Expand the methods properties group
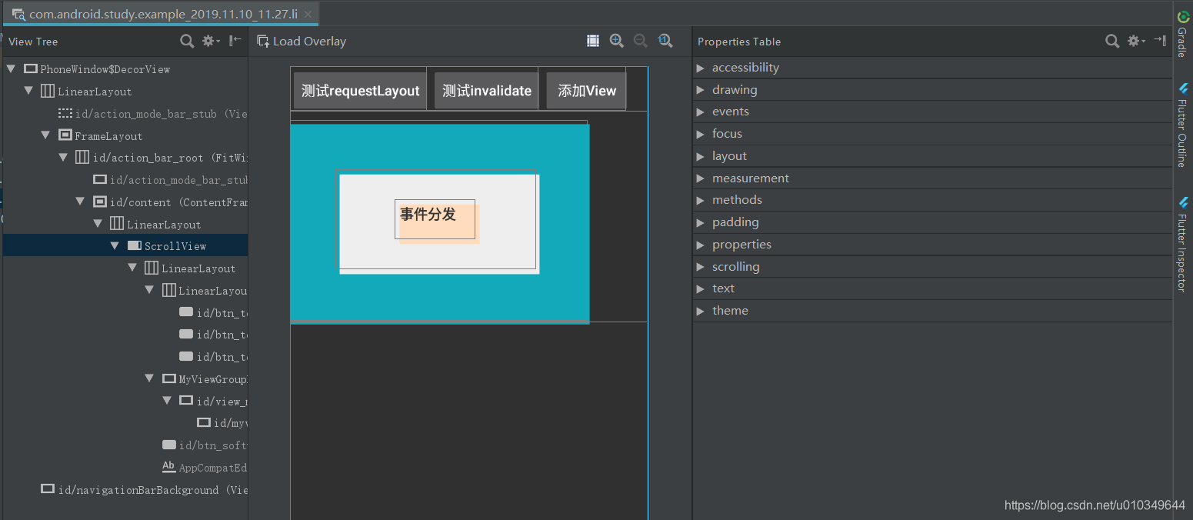Viewport: 1193px width, 520px height. click(700, 200)
